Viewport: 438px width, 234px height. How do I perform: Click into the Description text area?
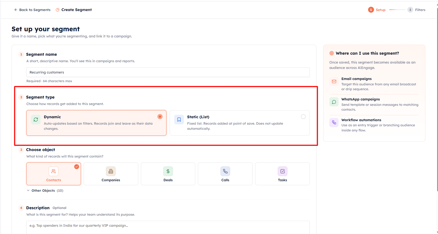click(x=168, y=228)
